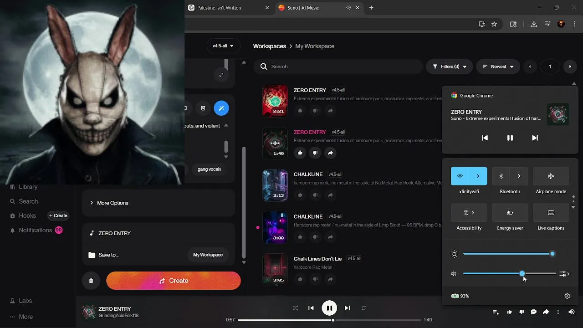Pause playback in the Suno player bar
583x328 pixels.
coord(329,308)
